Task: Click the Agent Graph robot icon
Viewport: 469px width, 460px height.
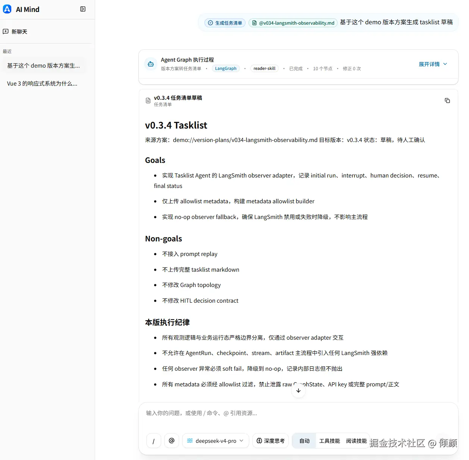Action: click(x=151, y=64)
